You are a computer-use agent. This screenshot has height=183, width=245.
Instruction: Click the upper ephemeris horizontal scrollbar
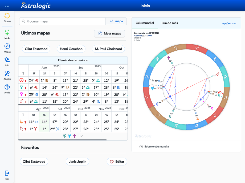44,104
